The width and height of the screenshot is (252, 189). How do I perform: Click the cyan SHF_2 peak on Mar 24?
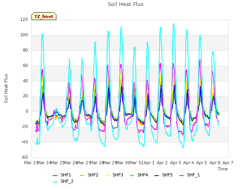pyautogui.click(x=43, y=34)
